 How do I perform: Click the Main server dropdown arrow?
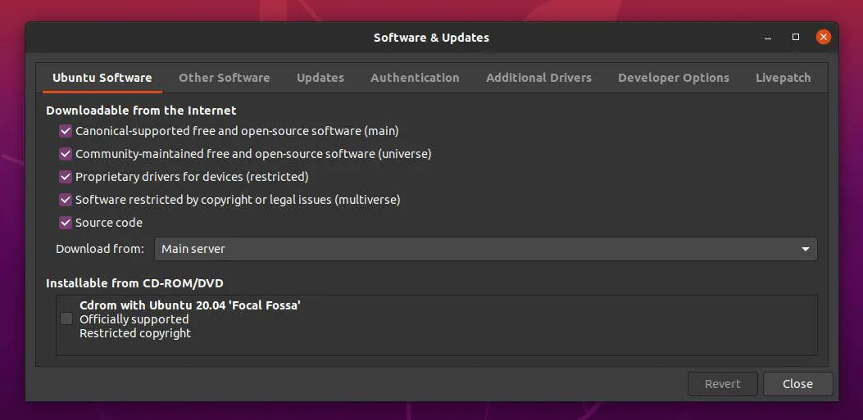coord(805,249)
